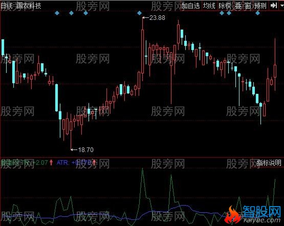Click the +2.07 indicator value
Image resolution: width=284 pixels, height=226 pixels.
41,163
